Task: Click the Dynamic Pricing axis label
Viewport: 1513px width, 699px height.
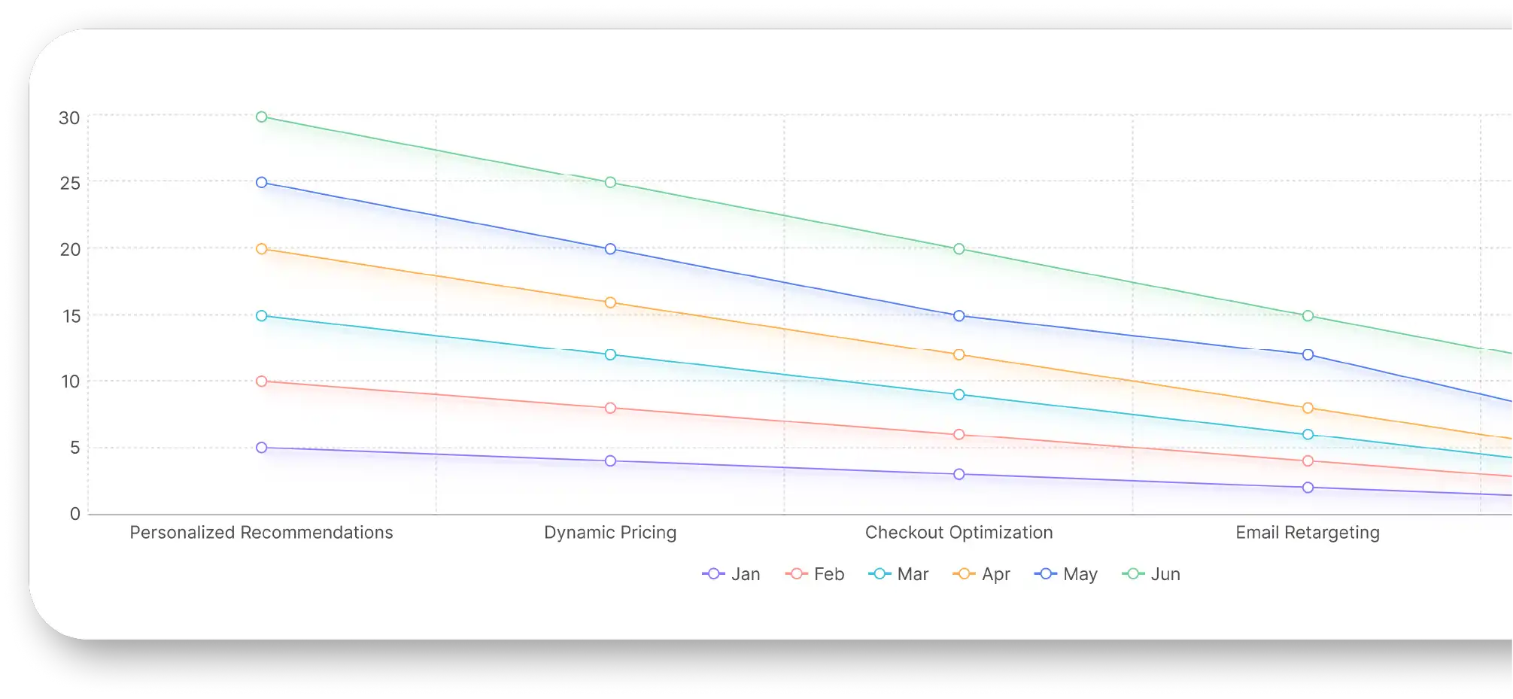Action: click(610, 533)
